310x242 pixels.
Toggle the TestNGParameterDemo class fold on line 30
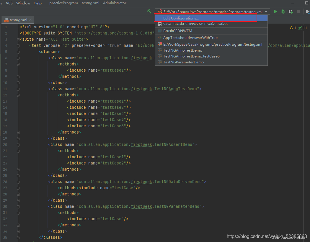pos(18,207)
